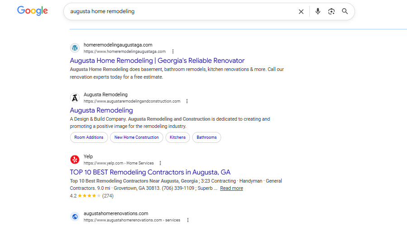
Task: Click into the search query input field
Action: pos(181,12)
